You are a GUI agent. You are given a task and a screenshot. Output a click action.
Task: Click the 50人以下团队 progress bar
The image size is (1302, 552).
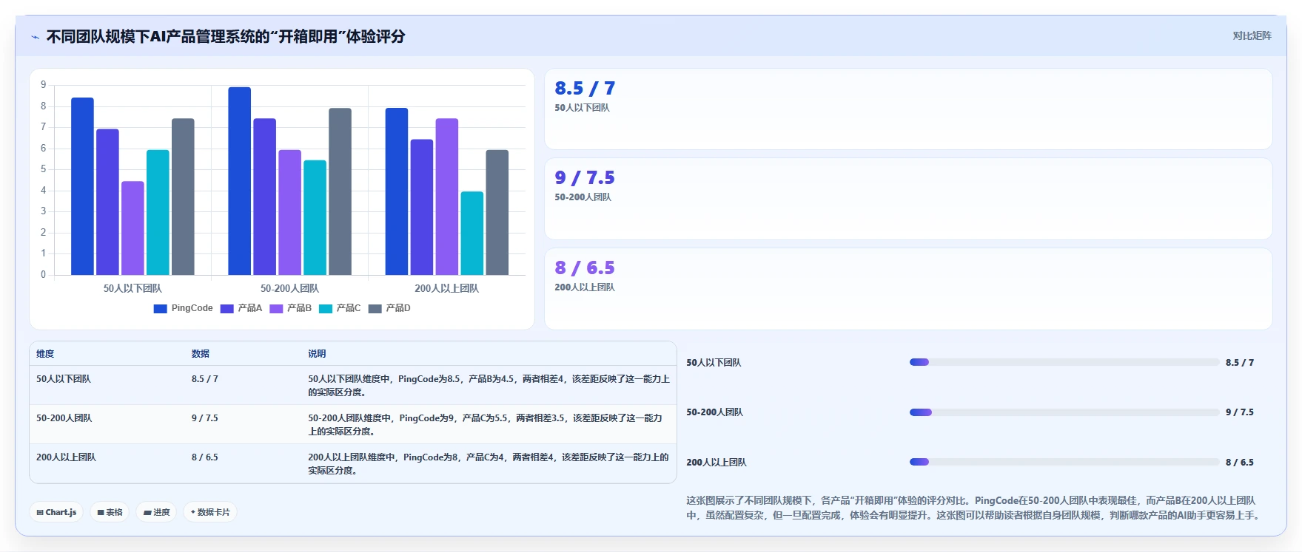tap(1064, 362)
